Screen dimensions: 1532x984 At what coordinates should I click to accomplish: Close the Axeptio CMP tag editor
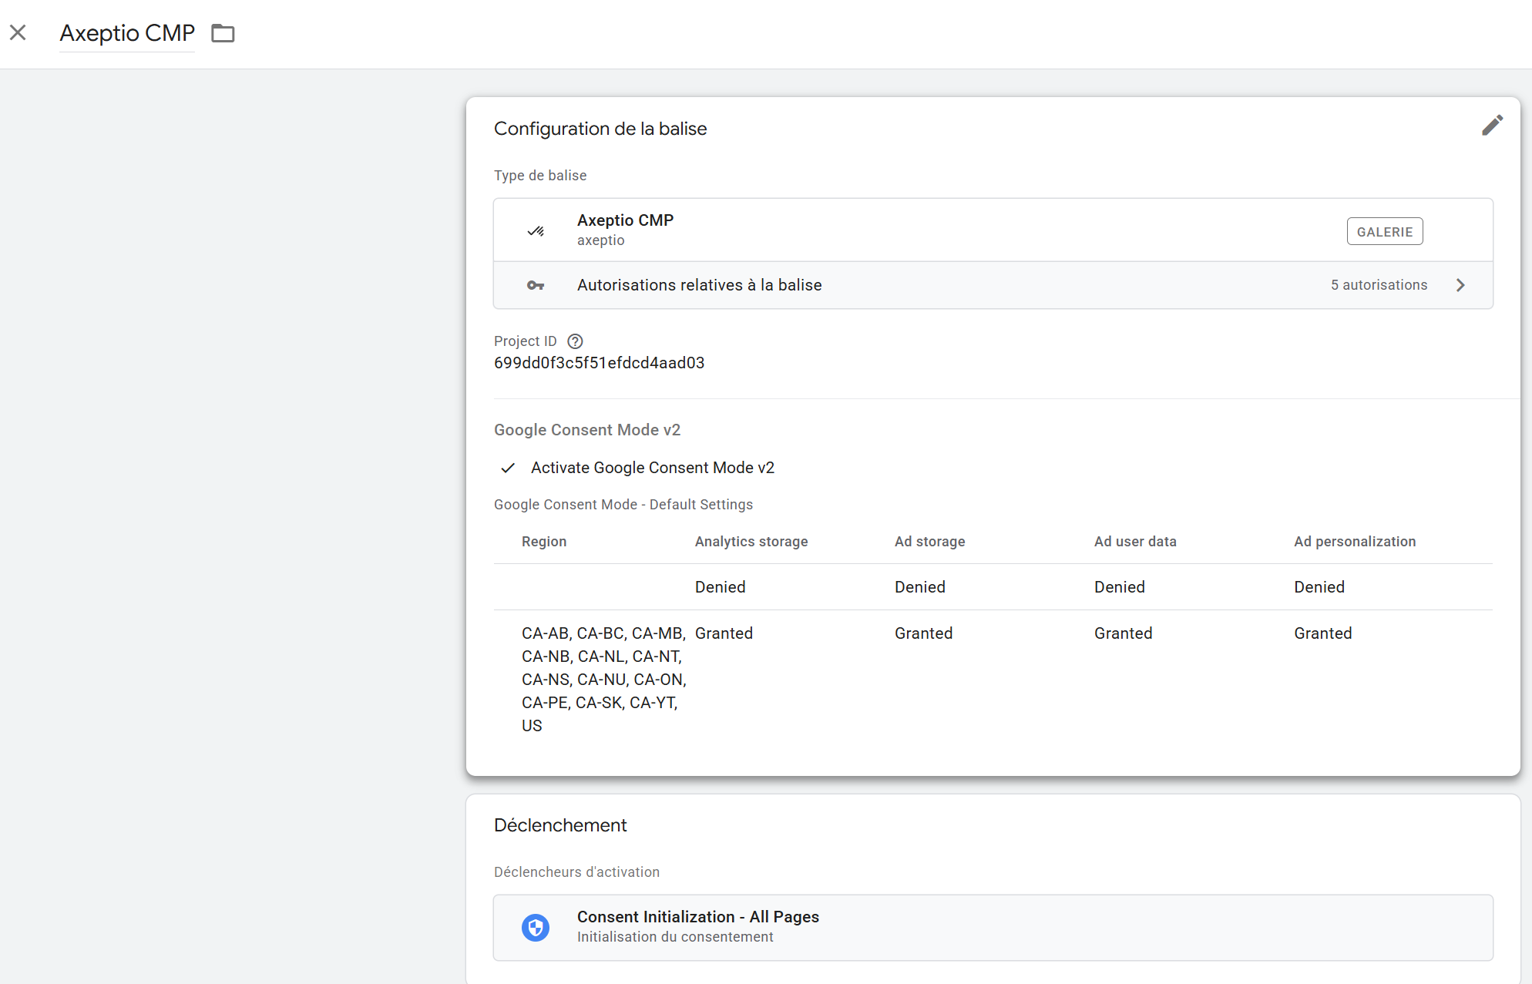click(18, 32)
